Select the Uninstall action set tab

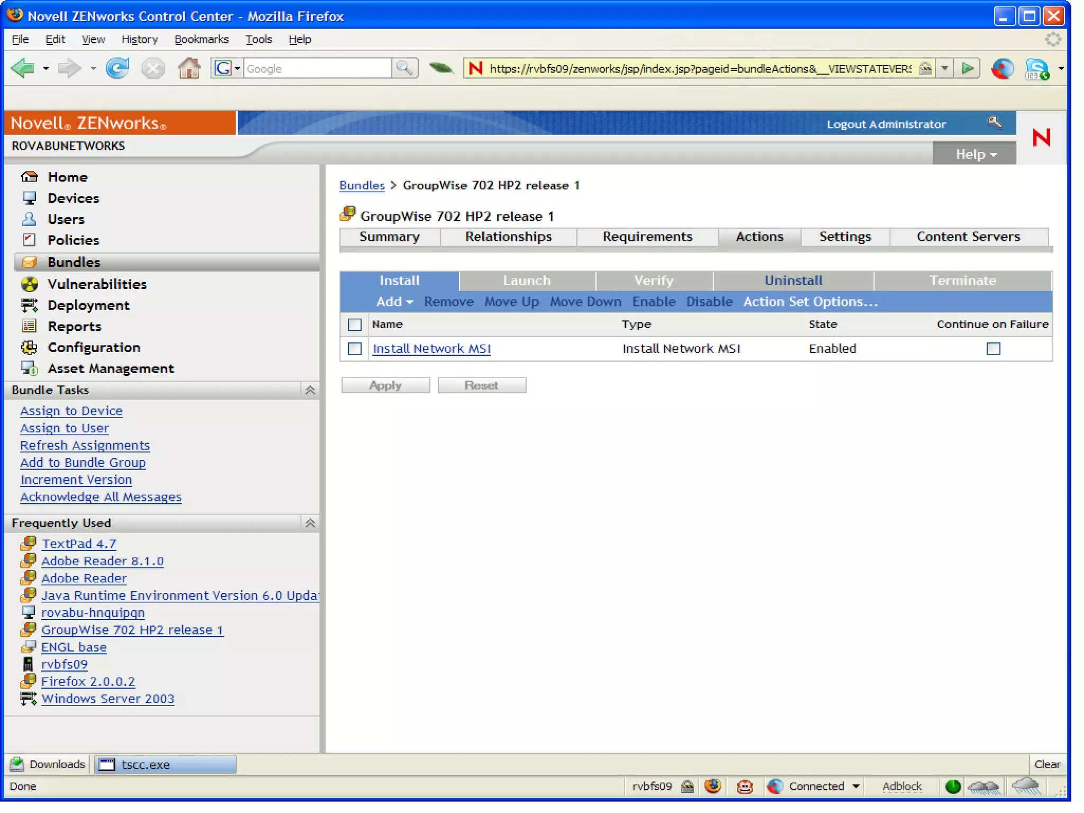click(x=793, y=281)
